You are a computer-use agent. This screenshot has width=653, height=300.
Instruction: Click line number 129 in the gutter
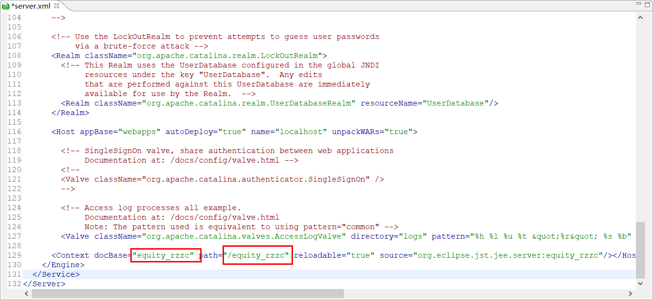click(x=14, y=255)
